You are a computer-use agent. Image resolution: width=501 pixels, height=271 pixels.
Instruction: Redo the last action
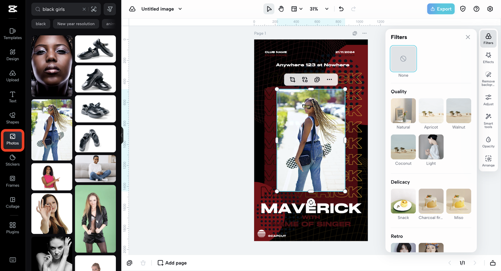[x=353, y=9]
